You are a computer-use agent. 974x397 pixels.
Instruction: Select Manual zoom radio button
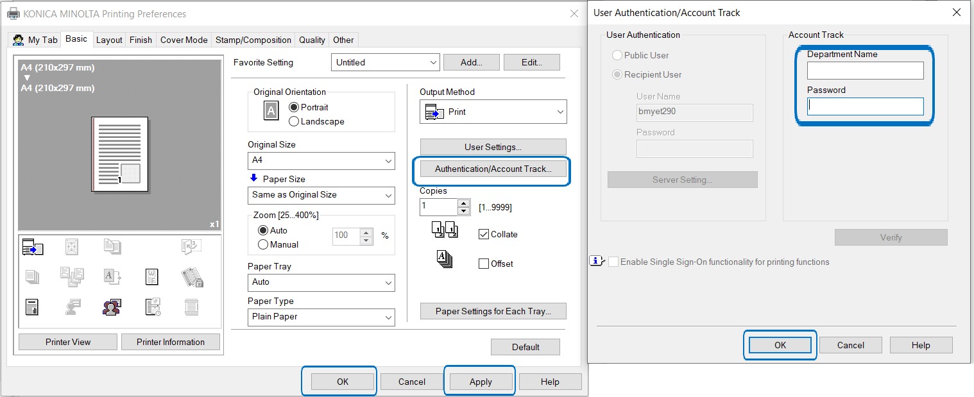[x=263, y=244]
